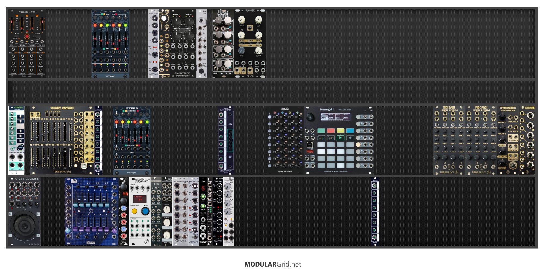
Task: Start playback with the Hermod+ play button
Action: pyautogui.click(x=340, y=138)
